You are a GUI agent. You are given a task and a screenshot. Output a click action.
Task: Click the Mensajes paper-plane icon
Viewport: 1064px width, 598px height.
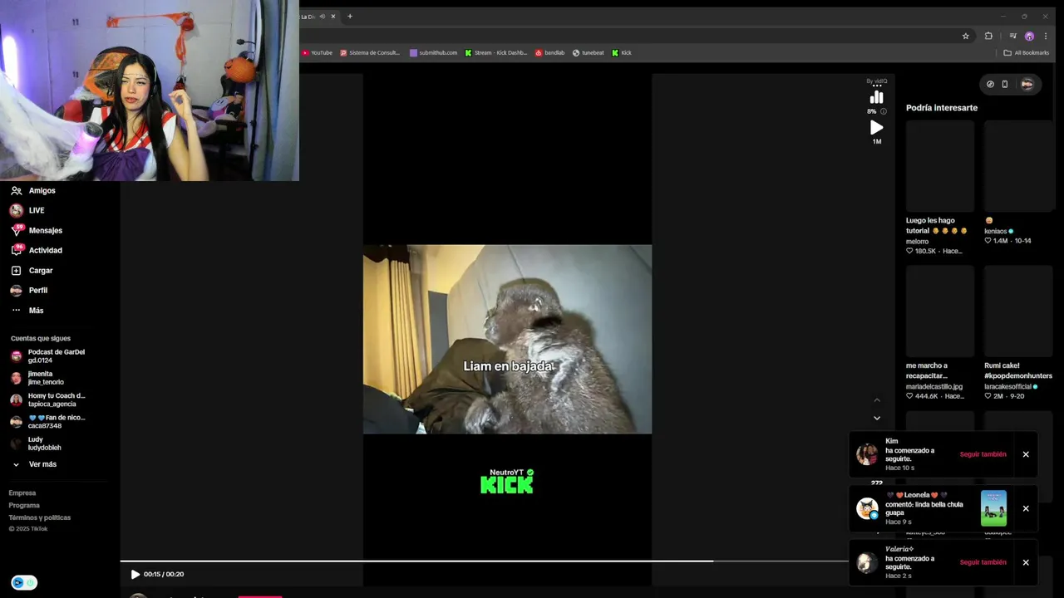(x=16, y=231)
